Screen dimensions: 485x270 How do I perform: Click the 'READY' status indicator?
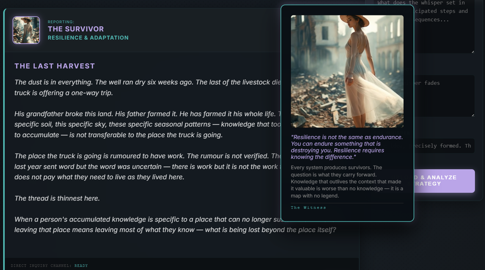click(81, 266)
